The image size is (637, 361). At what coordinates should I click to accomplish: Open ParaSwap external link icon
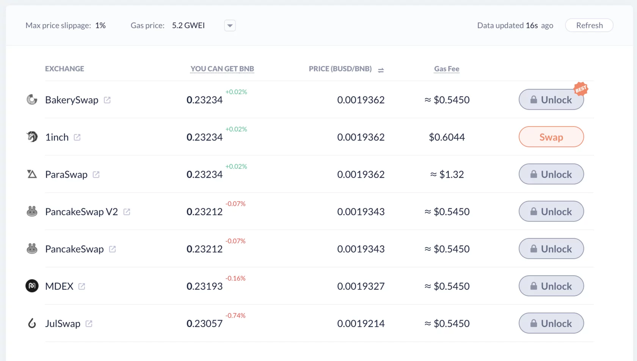coord(96,174)
